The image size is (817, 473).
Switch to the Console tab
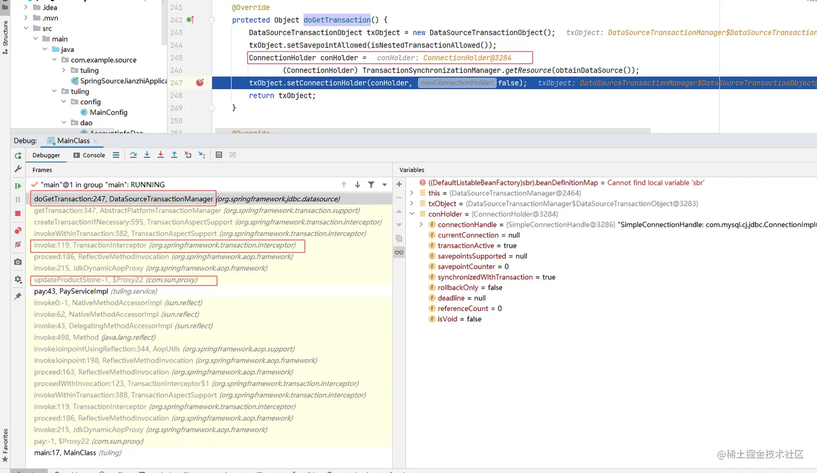click(x=89, y=155)
